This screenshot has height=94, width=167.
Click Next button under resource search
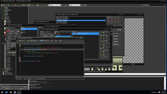pos(21,89)
